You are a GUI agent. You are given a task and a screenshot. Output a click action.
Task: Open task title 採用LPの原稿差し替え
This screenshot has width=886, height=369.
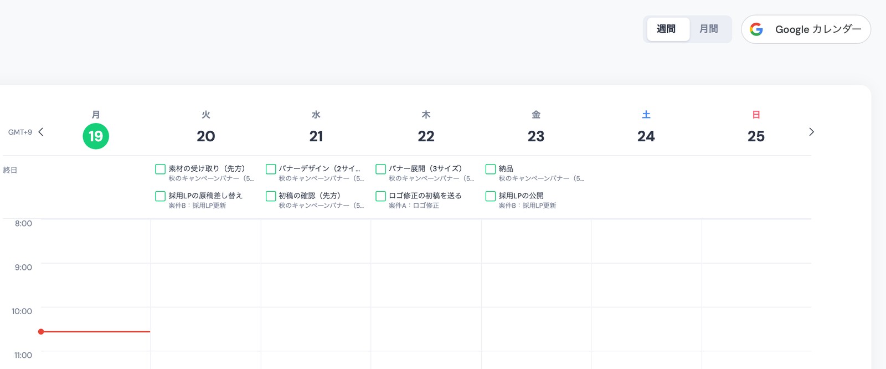205,196
